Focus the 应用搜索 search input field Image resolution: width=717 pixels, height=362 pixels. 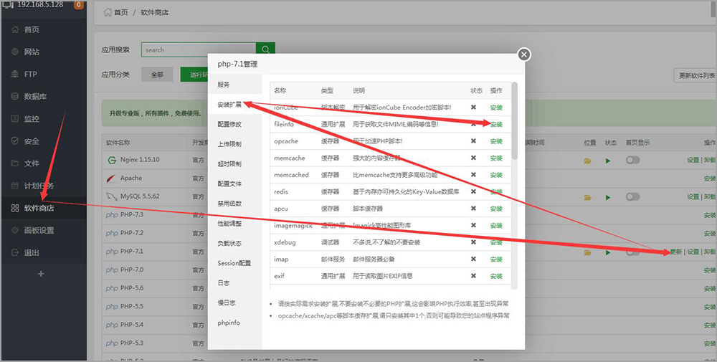[x=199, y=50]
